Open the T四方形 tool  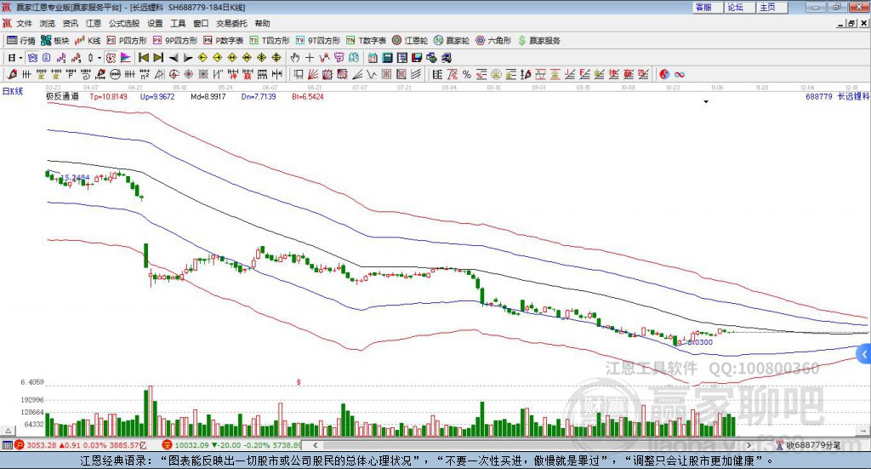[270, 41]
